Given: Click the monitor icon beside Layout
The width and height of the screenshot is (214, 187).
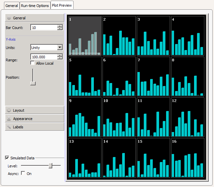Looking at the screenshot, I should tap(9, 110).
